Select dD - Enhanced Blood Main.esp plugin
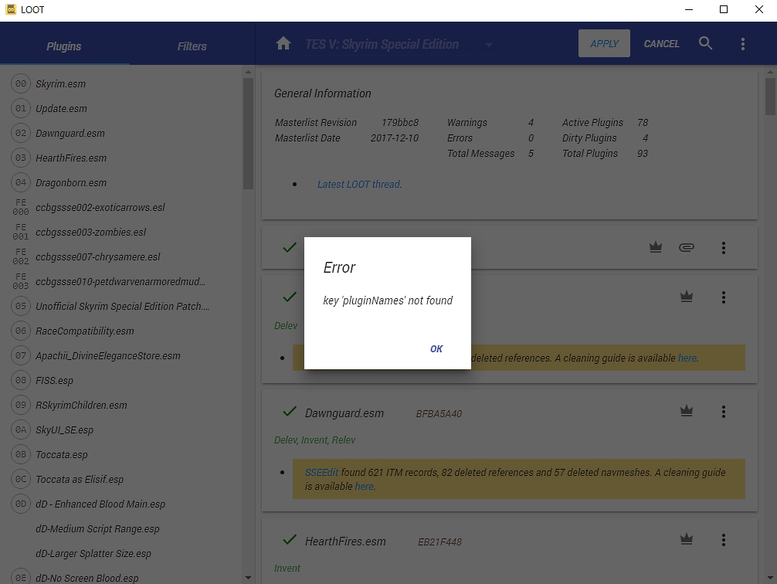777x584 pixels. coord(121,504)
